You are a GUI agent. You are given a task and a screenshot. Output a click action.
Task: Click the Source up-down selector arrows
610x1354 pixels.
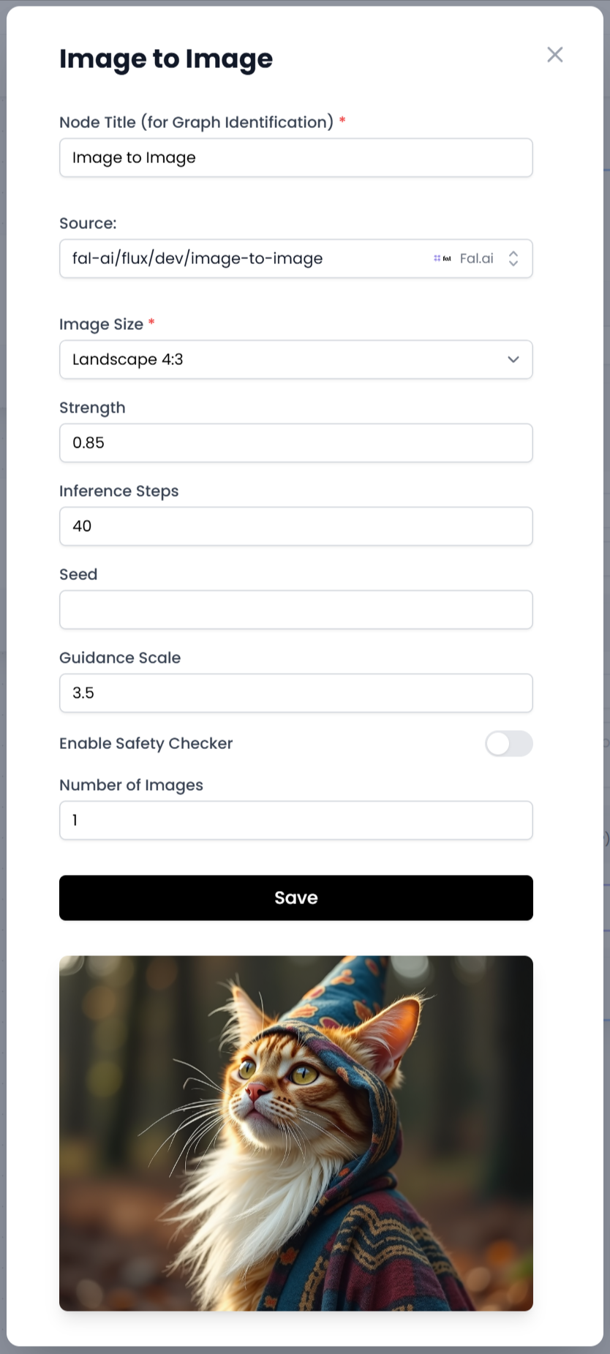513,258
